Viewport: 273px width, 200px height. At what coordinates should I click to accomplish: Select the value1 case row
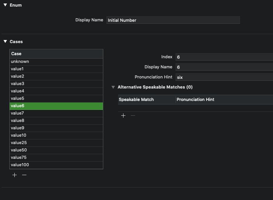tap(56, 69)
